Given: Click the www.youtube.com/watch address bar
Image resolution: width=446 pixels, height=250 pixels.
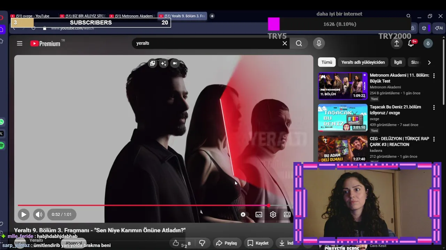Looking at the screenshot, I should coord(72,28).
